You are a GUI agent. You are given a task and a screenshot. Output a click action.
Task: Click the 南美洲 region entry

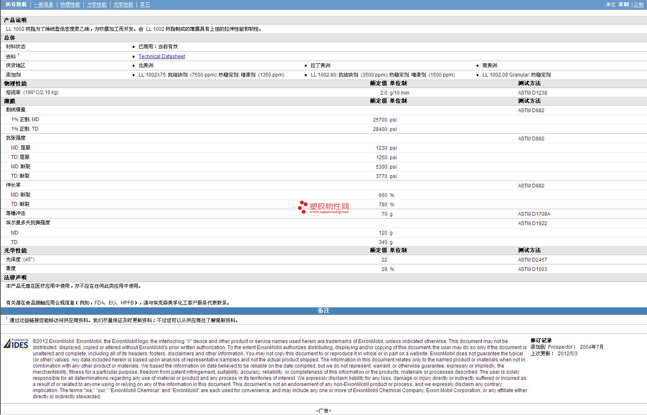click(490, 65)
